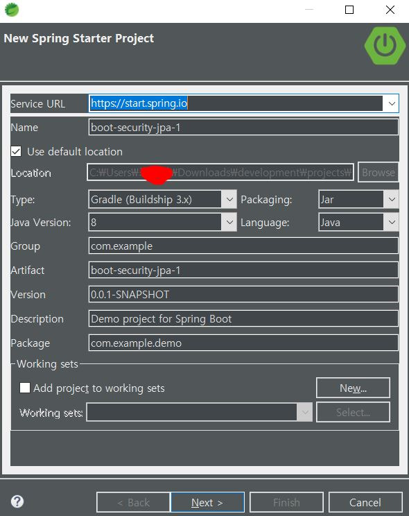Minimize the dialog window
This screenshot has height=516, width=409.
[x=309, y=10]
